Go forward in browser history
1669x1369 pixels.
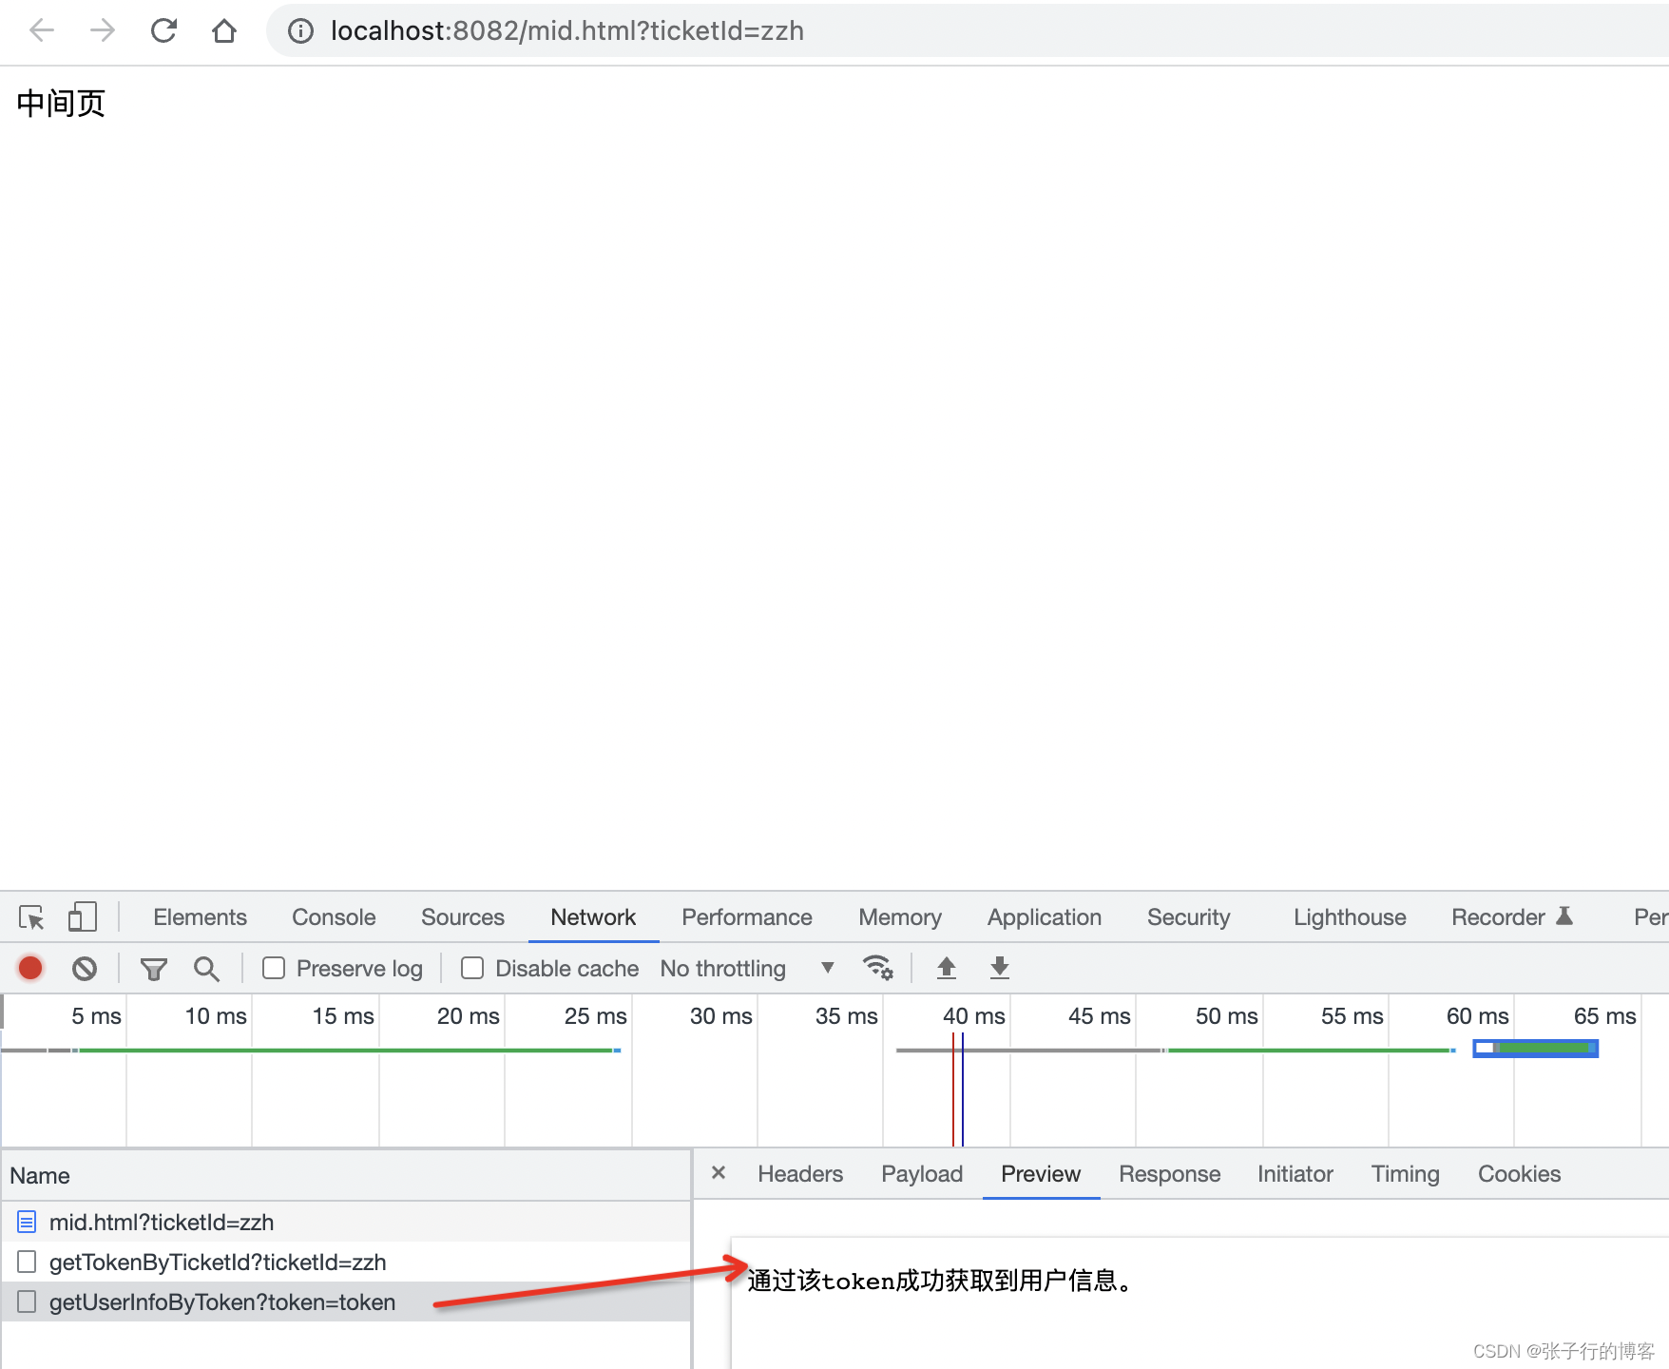[x=103, y=31]
